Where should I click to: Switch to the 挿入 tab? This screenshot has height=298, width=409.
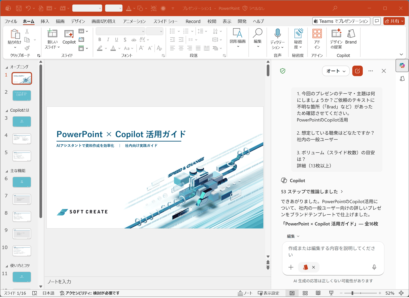pyautogui.click(x=45, y=21)
